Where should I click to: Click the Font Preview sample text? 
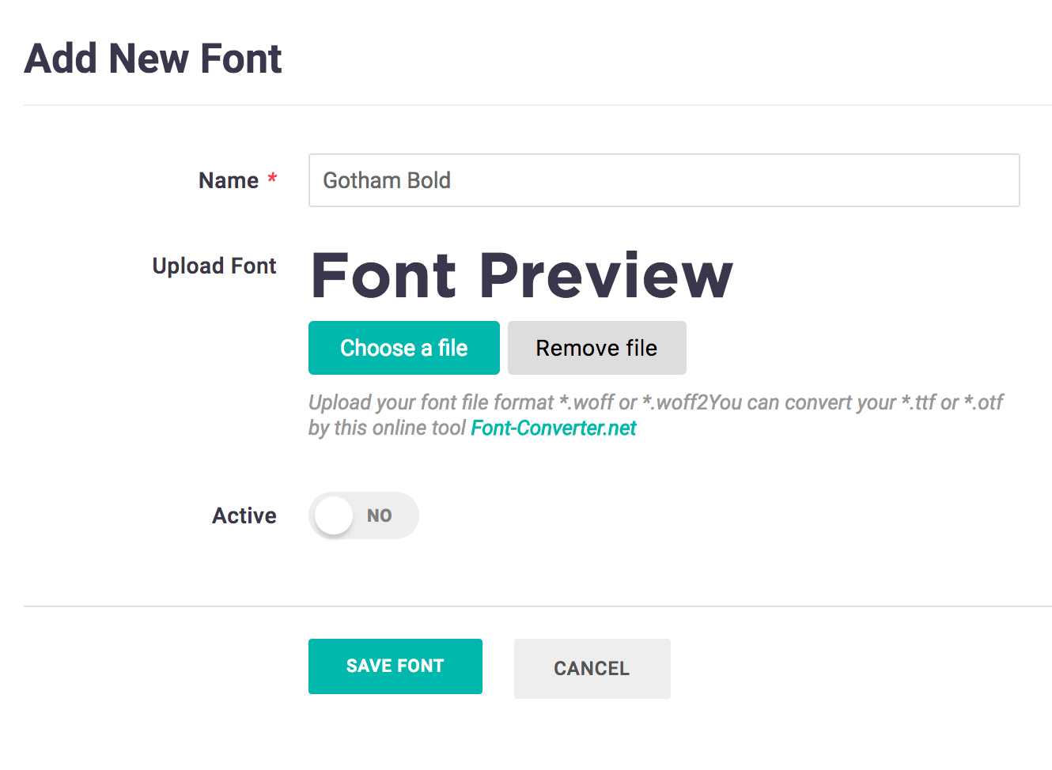(x=522, y=276)
